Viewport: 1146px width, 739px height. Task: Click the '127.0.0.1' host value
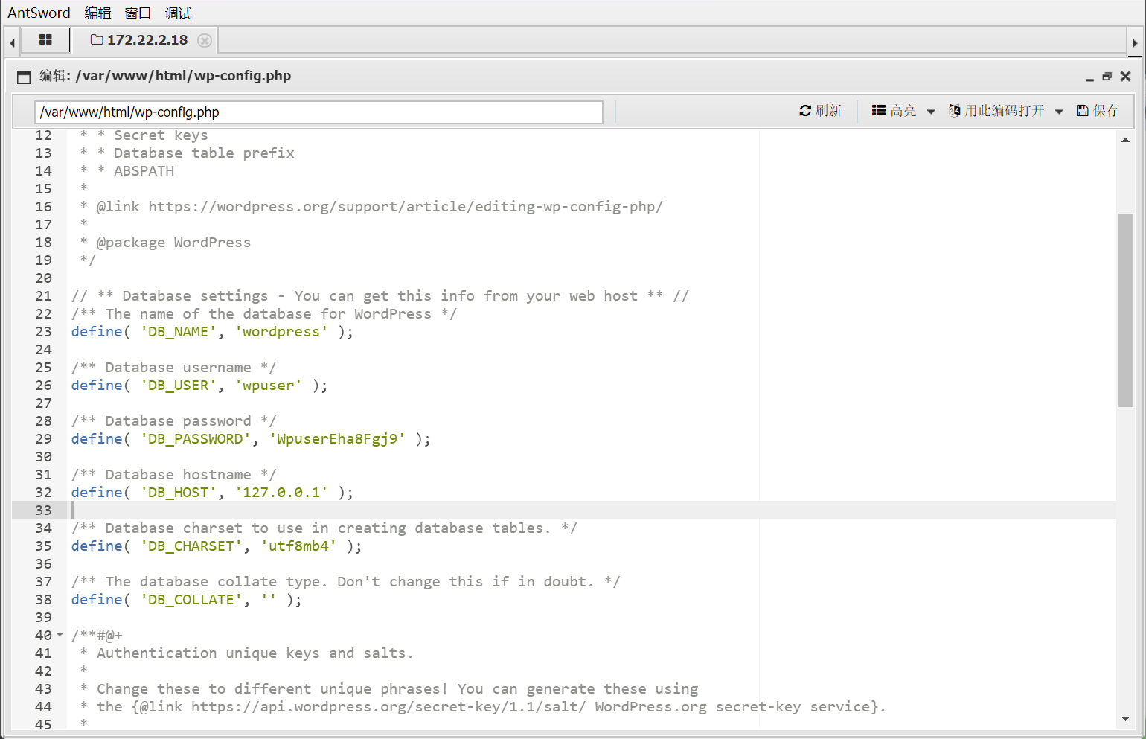(281, 493)
